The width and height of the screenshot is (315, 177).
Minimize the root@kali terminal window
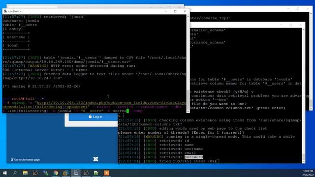pos(165,11)
